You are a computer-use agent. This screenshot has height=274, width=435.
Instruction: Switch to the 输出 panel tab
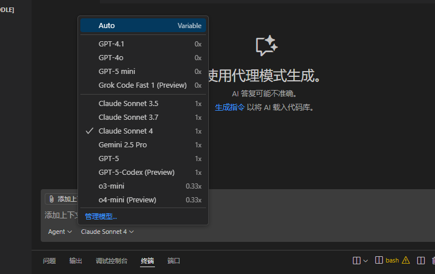click(x=75, y=261)
